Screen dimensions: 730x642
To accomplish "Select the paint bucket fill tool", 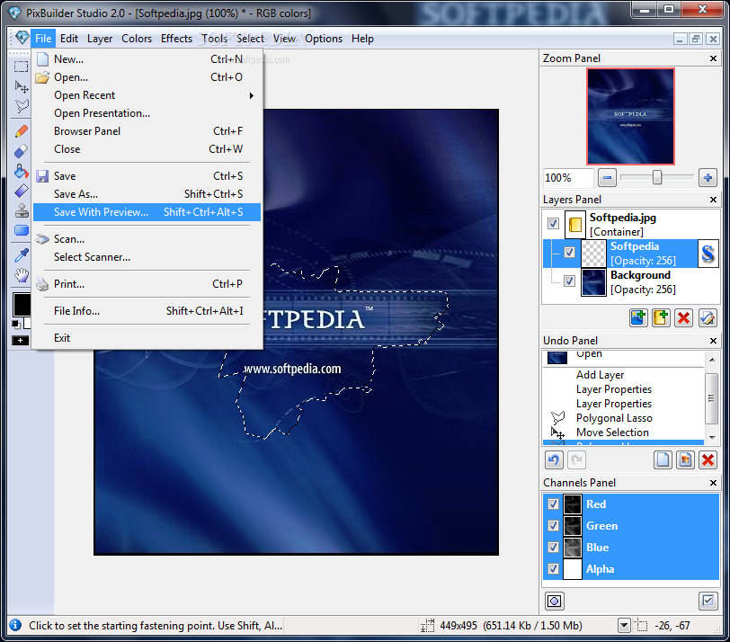I will click(x=21, y=172).
